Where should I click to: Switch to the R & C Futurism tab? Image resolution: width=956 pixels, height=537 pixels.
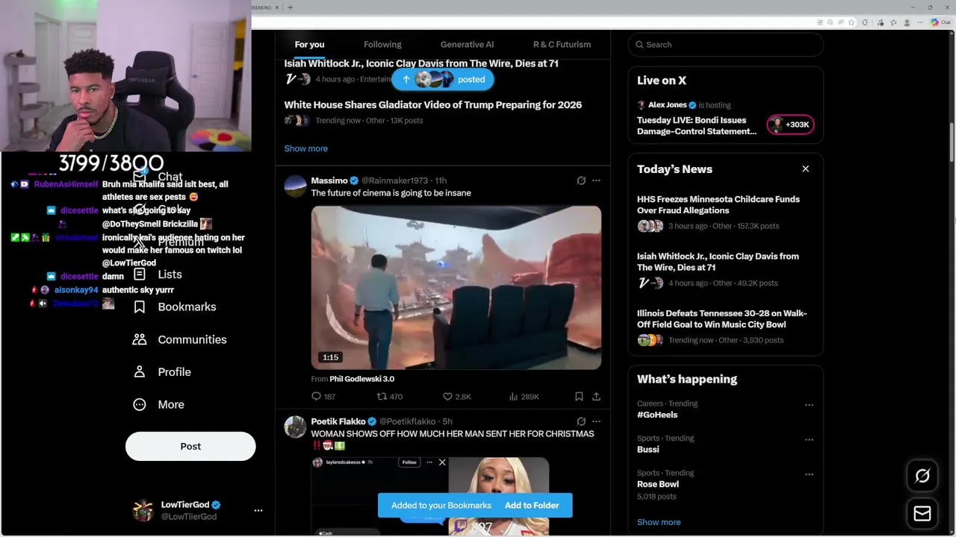(562, 45)
